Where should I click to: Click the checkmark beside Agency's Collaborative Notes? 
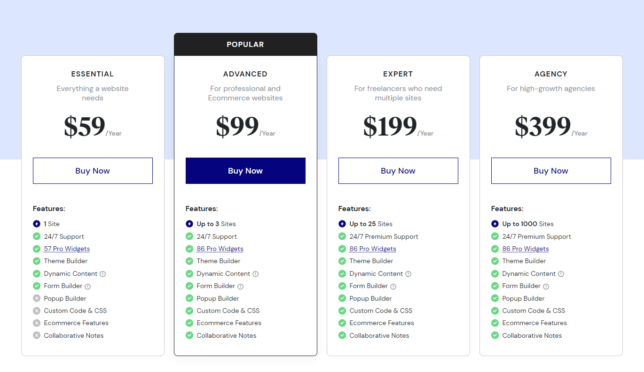click(495, 335)
